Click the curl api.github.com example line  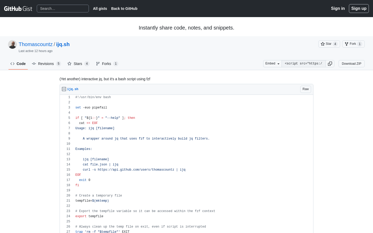134,170
